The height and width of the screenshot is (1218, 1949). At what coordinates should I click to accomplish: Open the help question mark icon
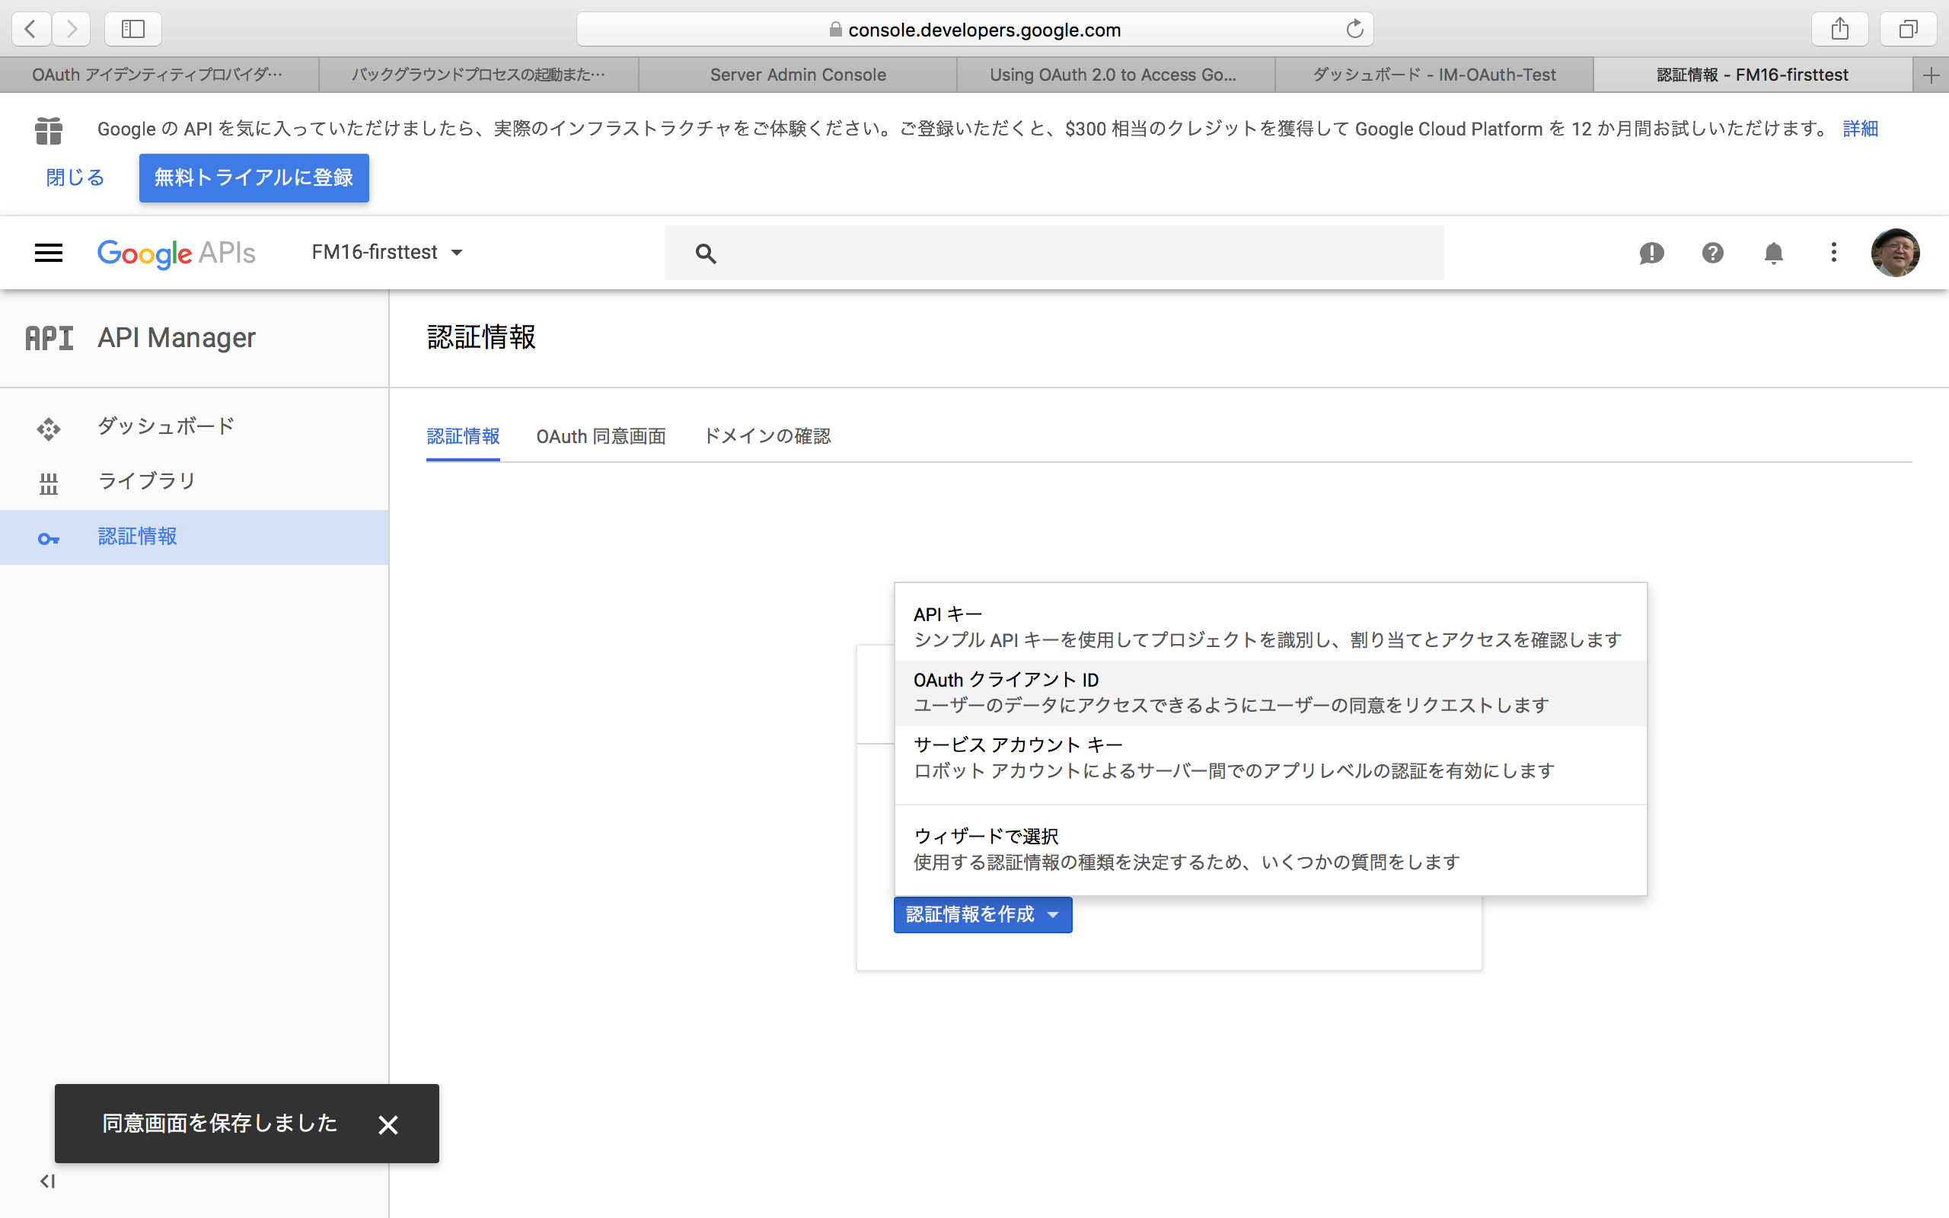click(x=1712, y=253)
